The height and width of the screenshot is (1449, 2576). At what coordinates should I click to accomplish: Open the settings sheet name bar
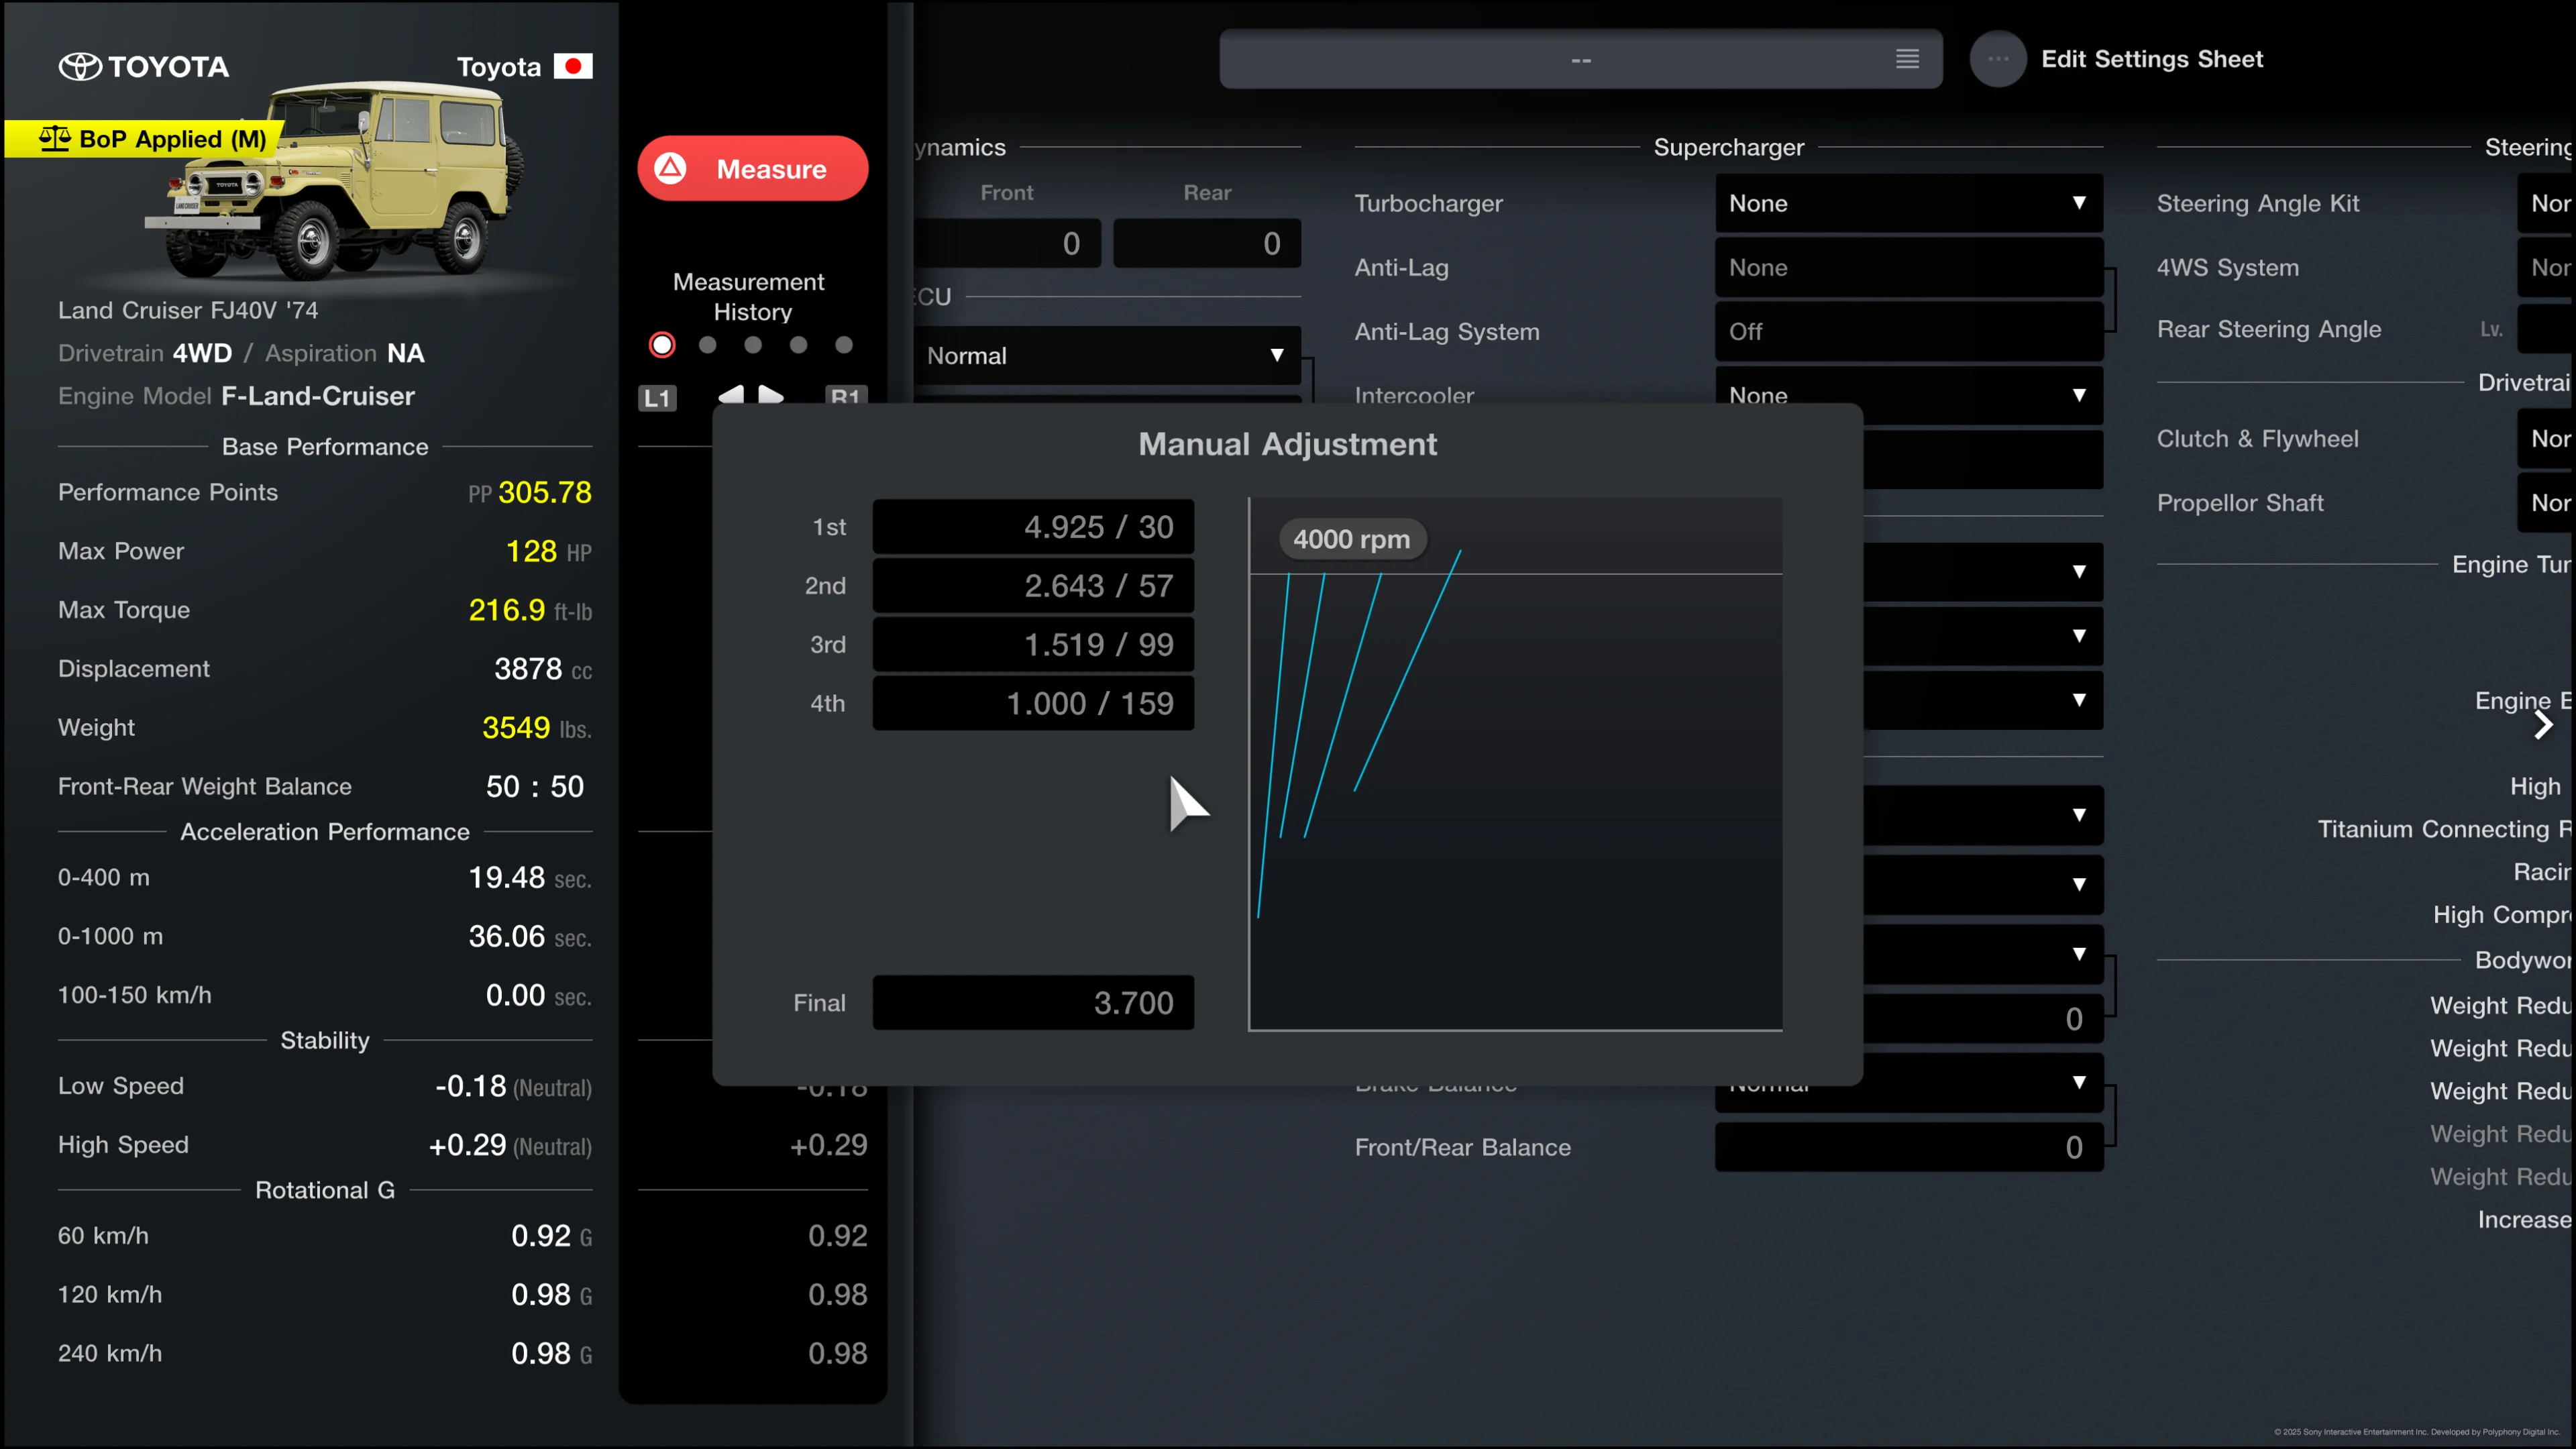(1580, 59)
